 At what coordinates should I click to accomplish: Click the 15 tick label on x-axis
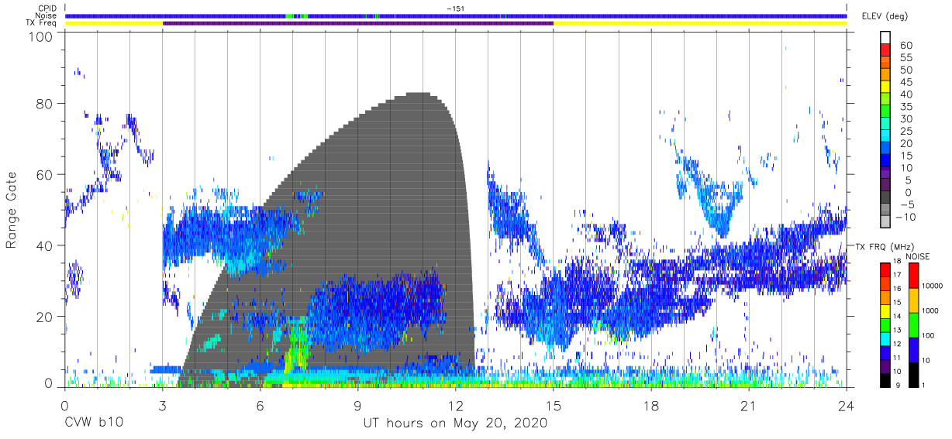coord(554,406)
